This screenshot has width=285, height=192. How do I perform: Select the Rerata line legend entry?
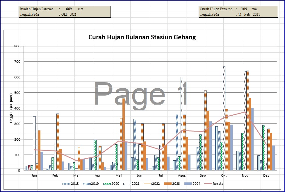[x=214, y=184]
